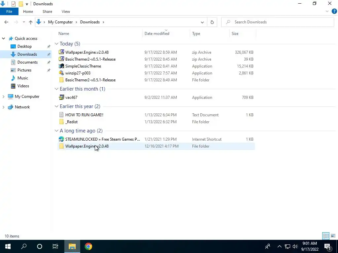Open the Help question mark icon
338x253 pixels.
[x=334, y=12]
